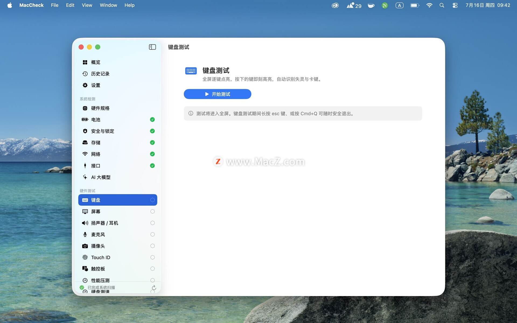Toggle the sidebar with the panel icon
Screen dimensions: 517x323
click(x=152, y=47)
